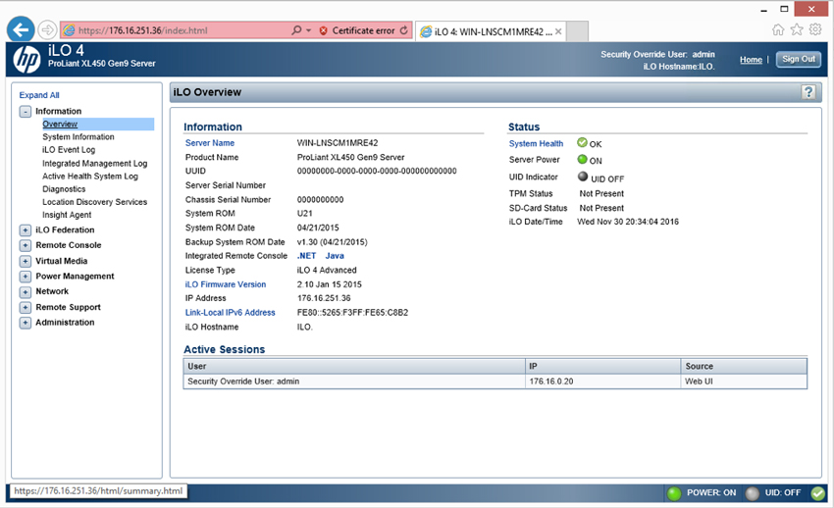Expand the Administration node
This screenshot has width=834, height=508.
point(25,323)
